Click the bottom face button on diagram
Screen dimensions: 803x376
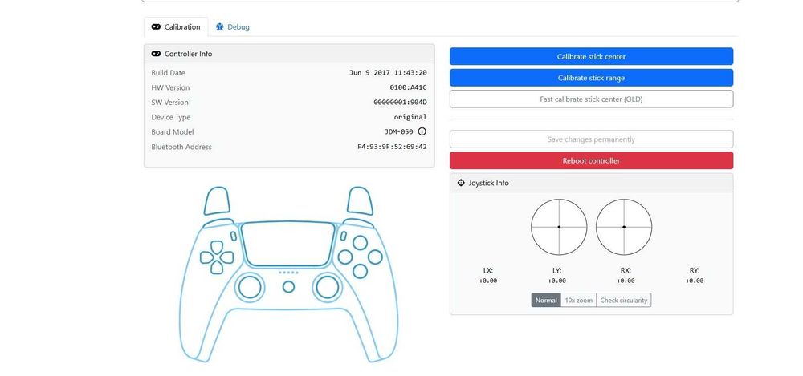click(x=360, y=271)
